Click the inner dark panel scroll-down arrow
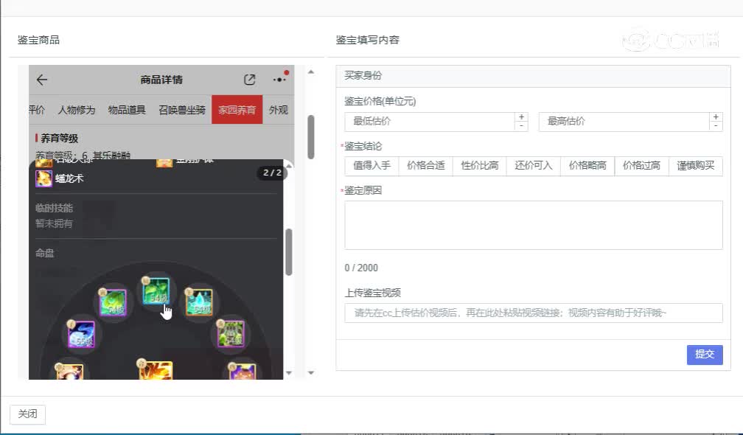This screenshot has height=435, width=743. [289, 373]
